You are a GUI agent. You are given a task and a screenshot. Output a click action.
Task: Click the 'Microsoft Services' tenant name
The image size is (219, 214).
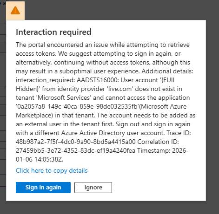pos(64,98)
